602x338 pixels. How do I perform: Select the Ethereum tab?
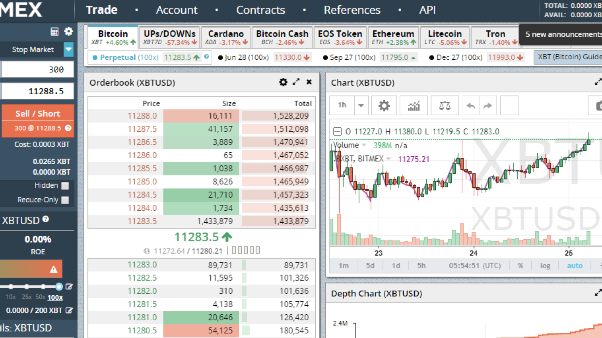394,38
